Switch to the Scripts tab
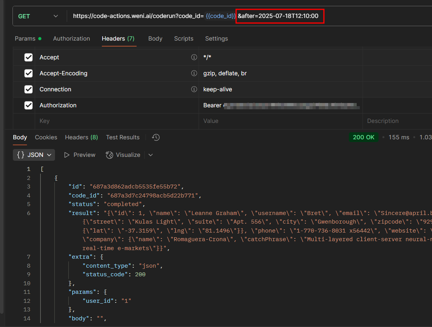Viewport: 432px width, 327px height. coord(184,39)
